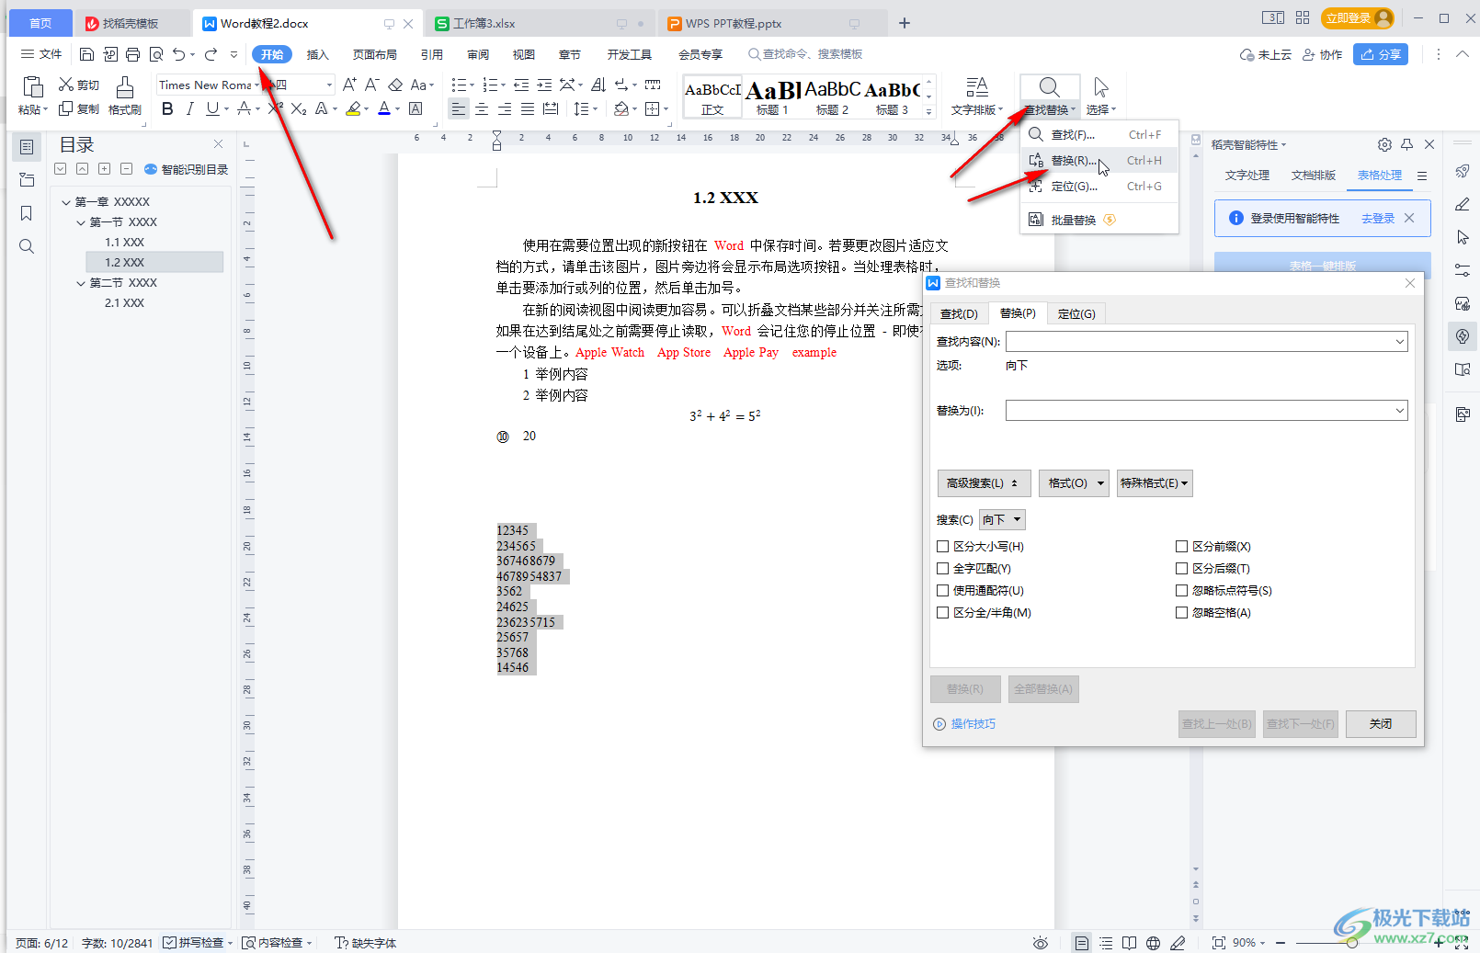Toggle spell check in the status bar
Viewport: 1480px width, 953px height.
pos(193,943)
